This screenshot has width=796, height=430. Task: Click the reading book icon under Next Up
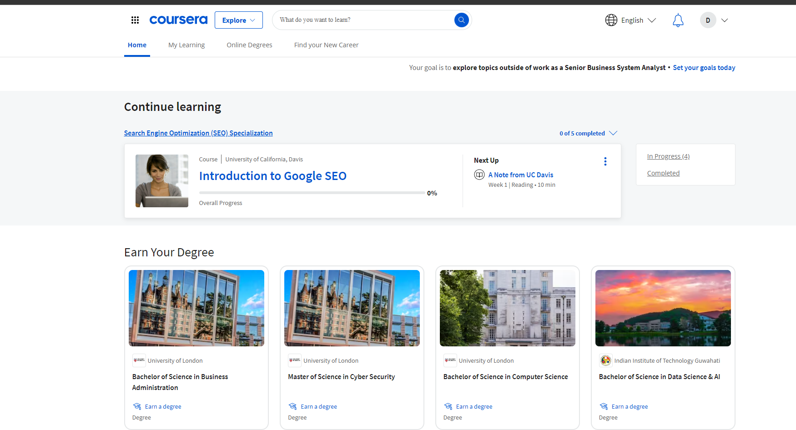tap(479, 175)
